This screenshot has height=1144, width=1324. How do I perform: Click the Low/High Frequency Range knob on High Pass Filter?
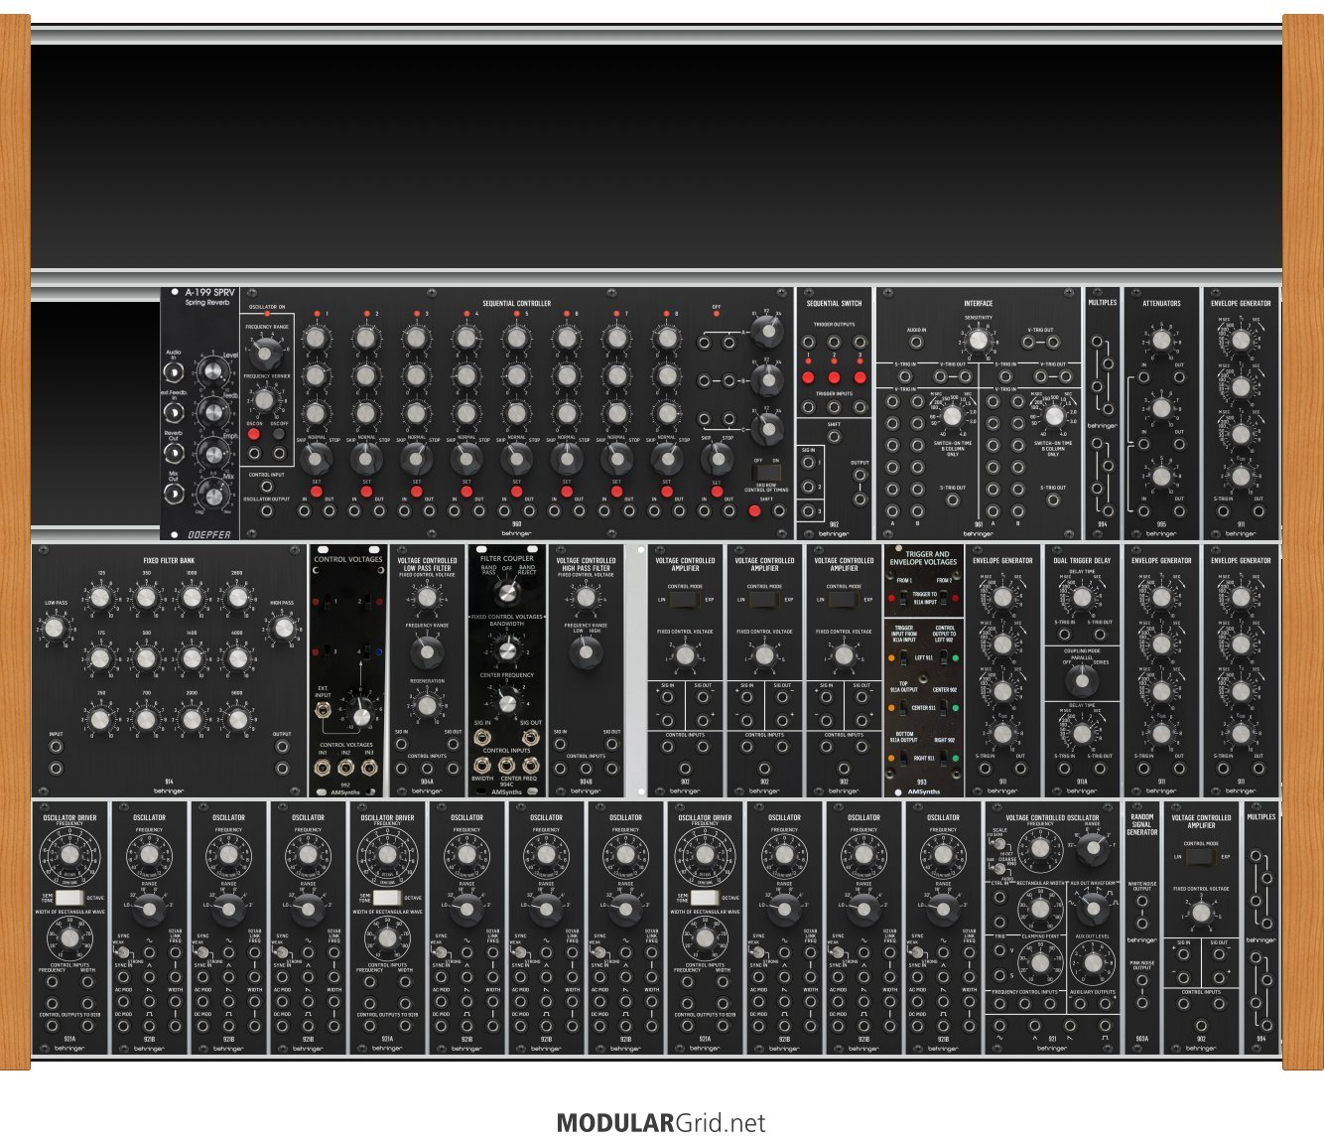[586, 652]
